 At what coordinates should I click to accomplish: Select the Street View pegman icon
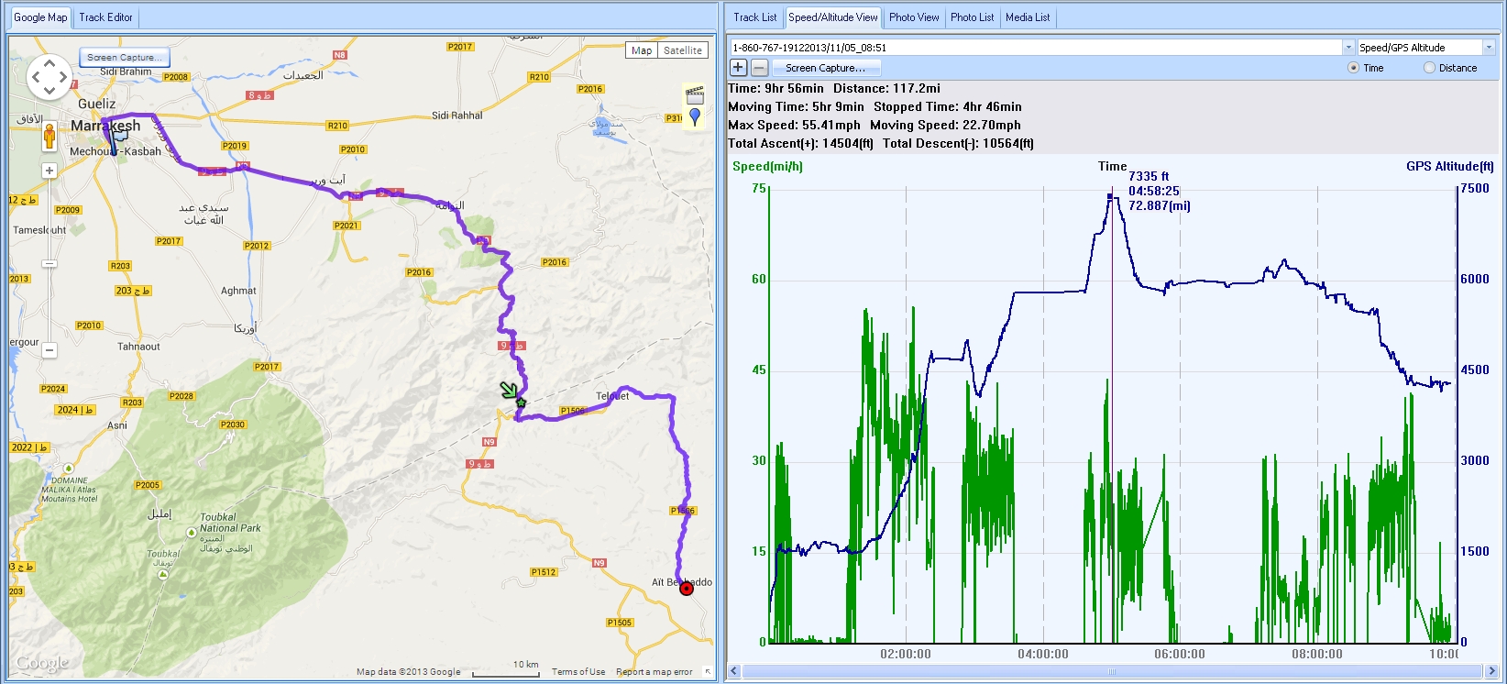tap(49, 138)
